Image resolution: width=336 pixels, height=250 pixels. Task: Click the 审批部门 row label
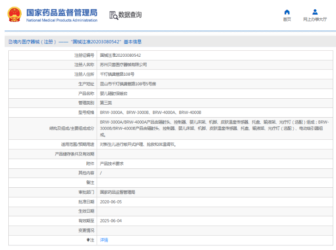tap(86, 192)
